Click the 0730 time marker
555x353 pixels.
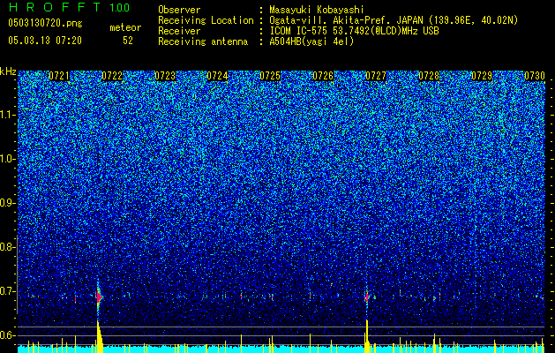coord(535,76)
